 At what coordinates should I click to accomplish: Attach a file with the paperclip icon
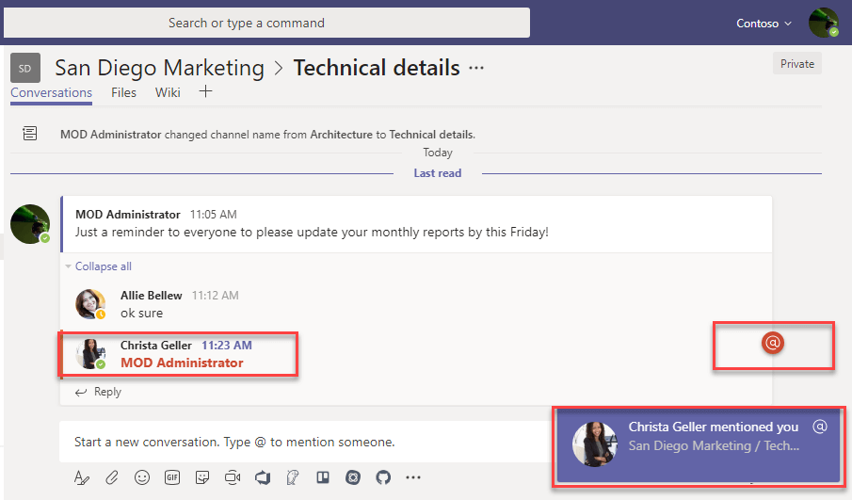tap(111, 477)
